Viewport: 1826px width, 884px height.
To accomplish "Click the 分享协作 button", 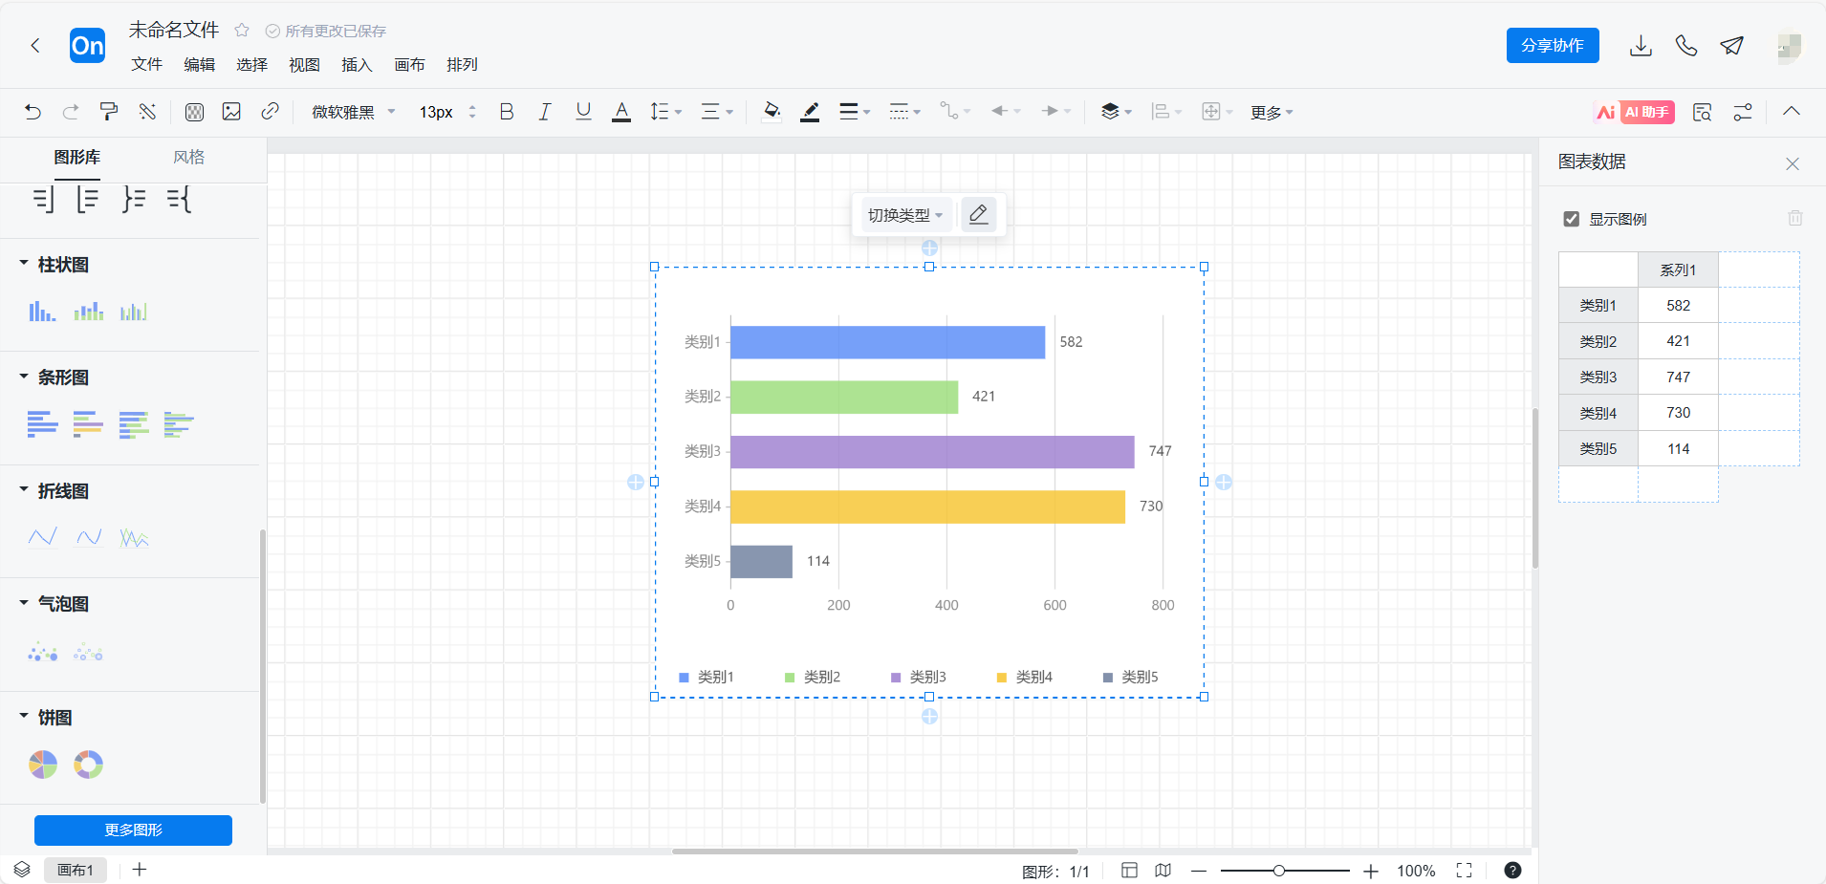I will pos(1552,46).
